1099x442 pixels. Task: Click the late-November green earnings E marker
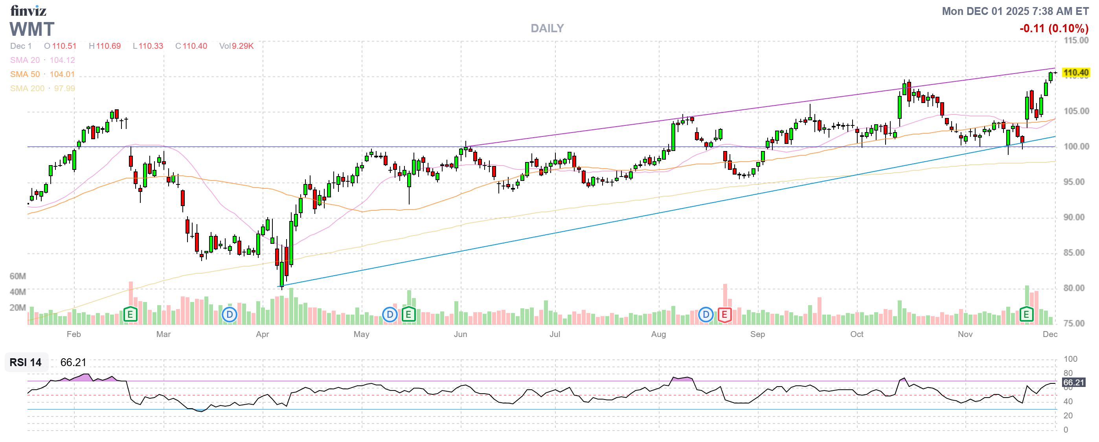tap(1026, 315)
